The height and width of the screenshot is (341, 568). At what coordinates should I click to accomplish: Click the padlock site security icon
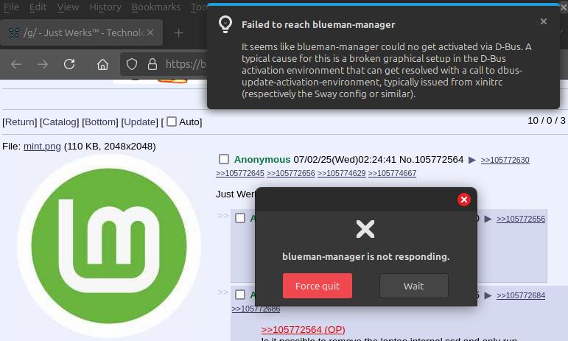pos(152,64)
